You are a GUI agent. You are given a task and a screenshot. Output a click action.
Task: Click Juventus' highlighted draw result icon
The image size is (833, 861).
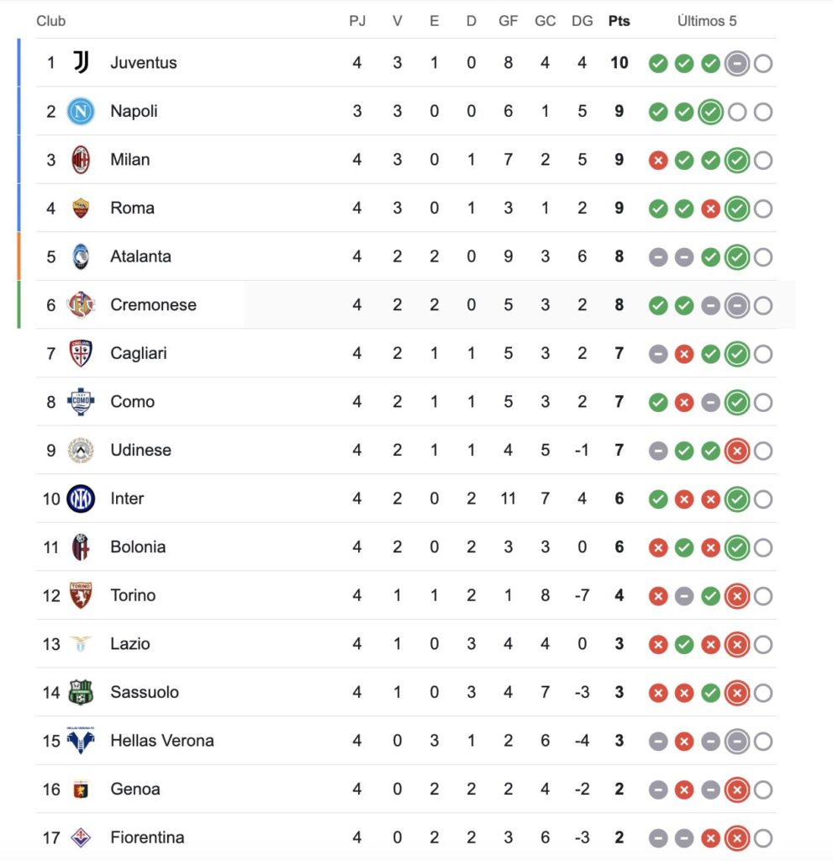click(737, 63)
